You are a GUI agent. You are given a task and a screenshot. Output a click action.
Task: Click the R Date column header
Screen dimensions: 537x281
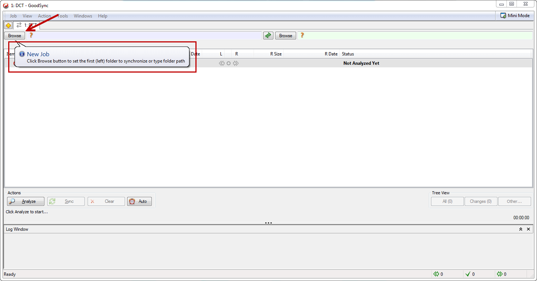pos(312,54)
